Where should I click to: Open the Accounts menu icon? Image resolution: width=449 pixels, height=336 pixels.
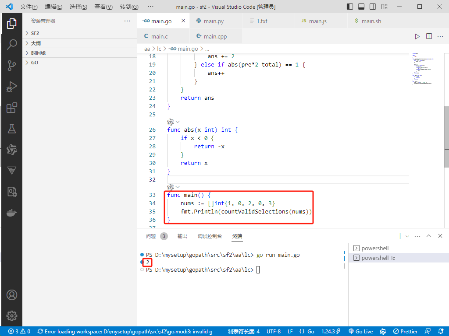[x=12, y=295]
